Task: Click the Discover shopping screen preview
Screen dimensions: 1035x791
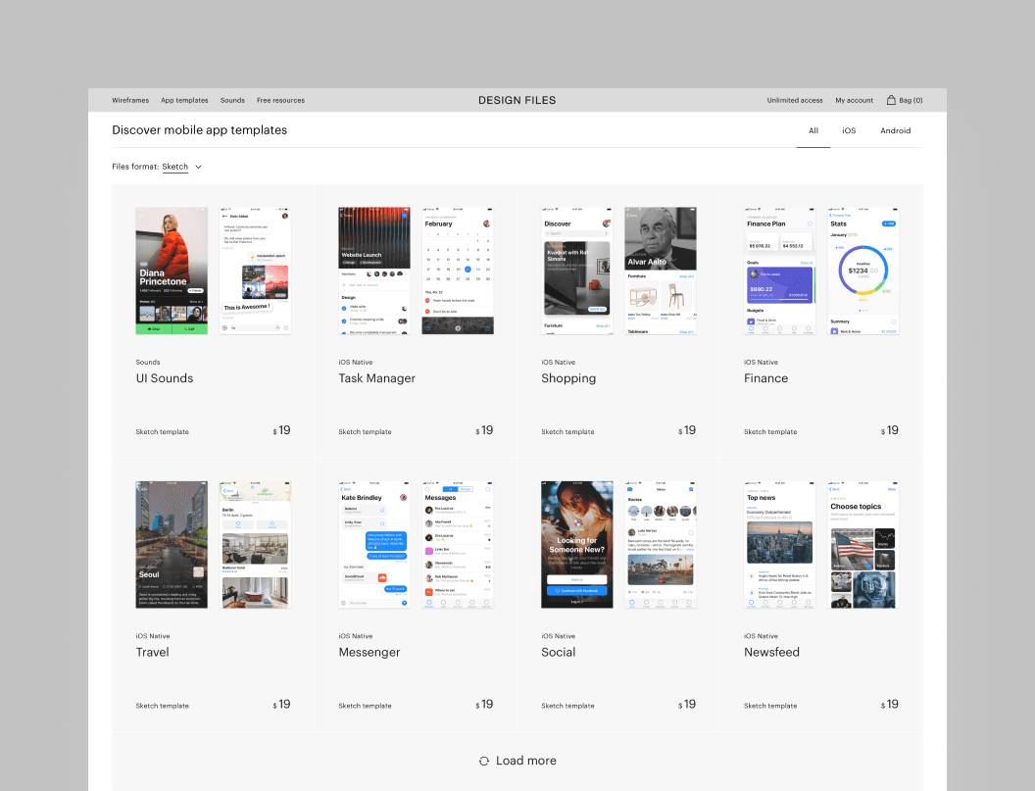Action: 577,271
